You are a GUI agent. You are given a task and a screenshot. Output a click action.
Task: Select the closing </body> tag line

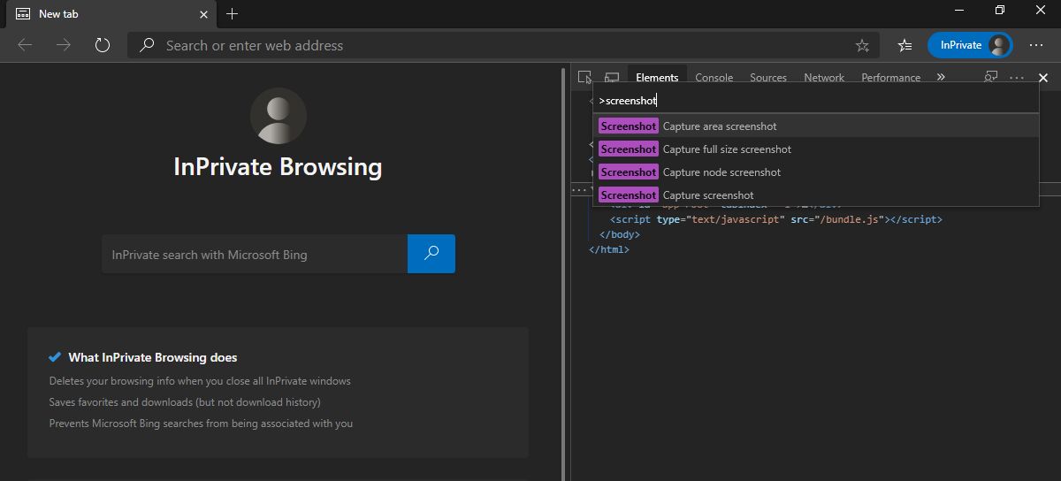point(619,234)
